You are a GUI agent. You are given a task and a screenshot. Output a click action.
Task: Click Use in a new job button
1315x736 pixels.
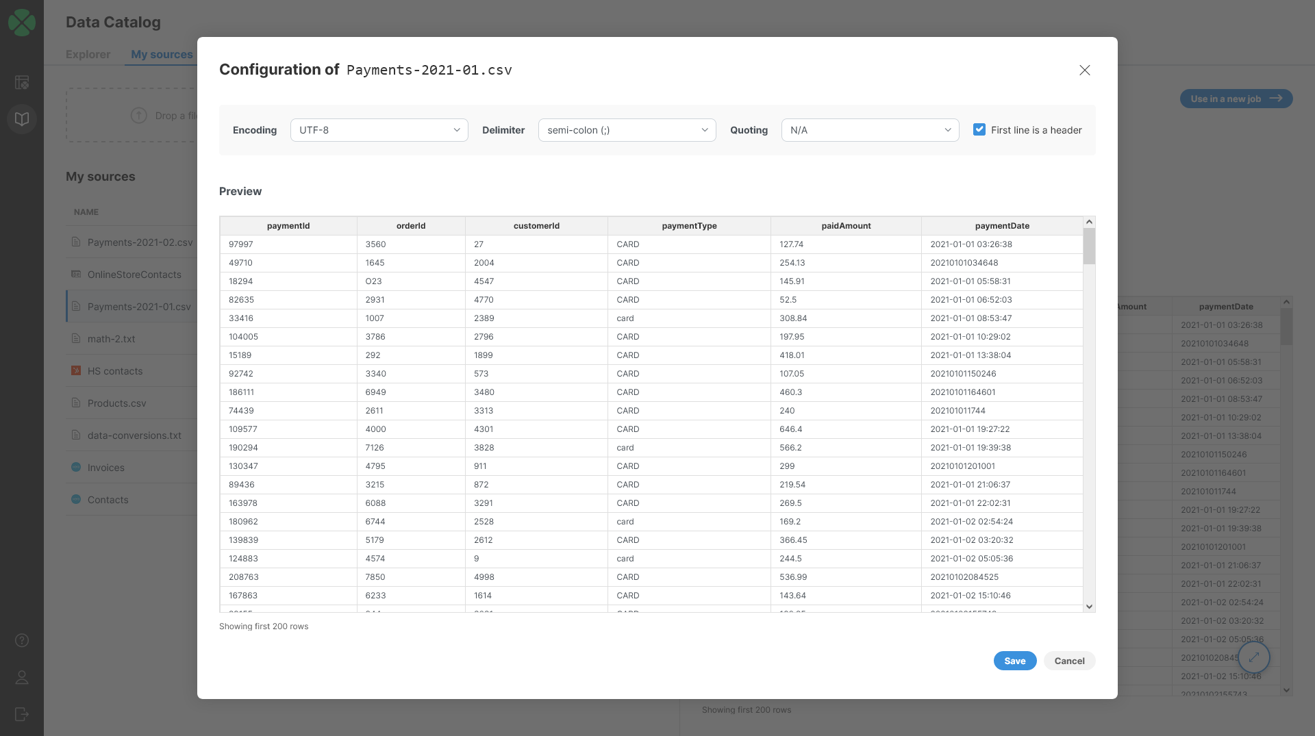click(x=1236, y=99)
